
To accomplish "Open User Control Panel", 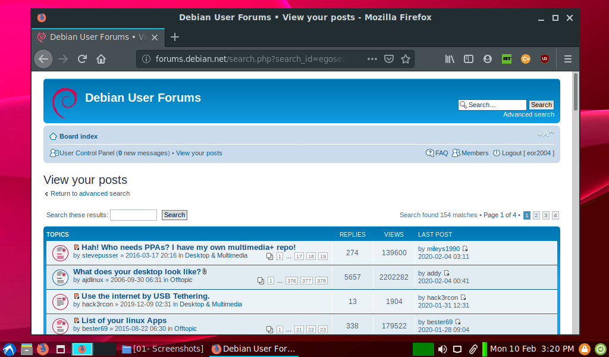I will coord(87,153).
